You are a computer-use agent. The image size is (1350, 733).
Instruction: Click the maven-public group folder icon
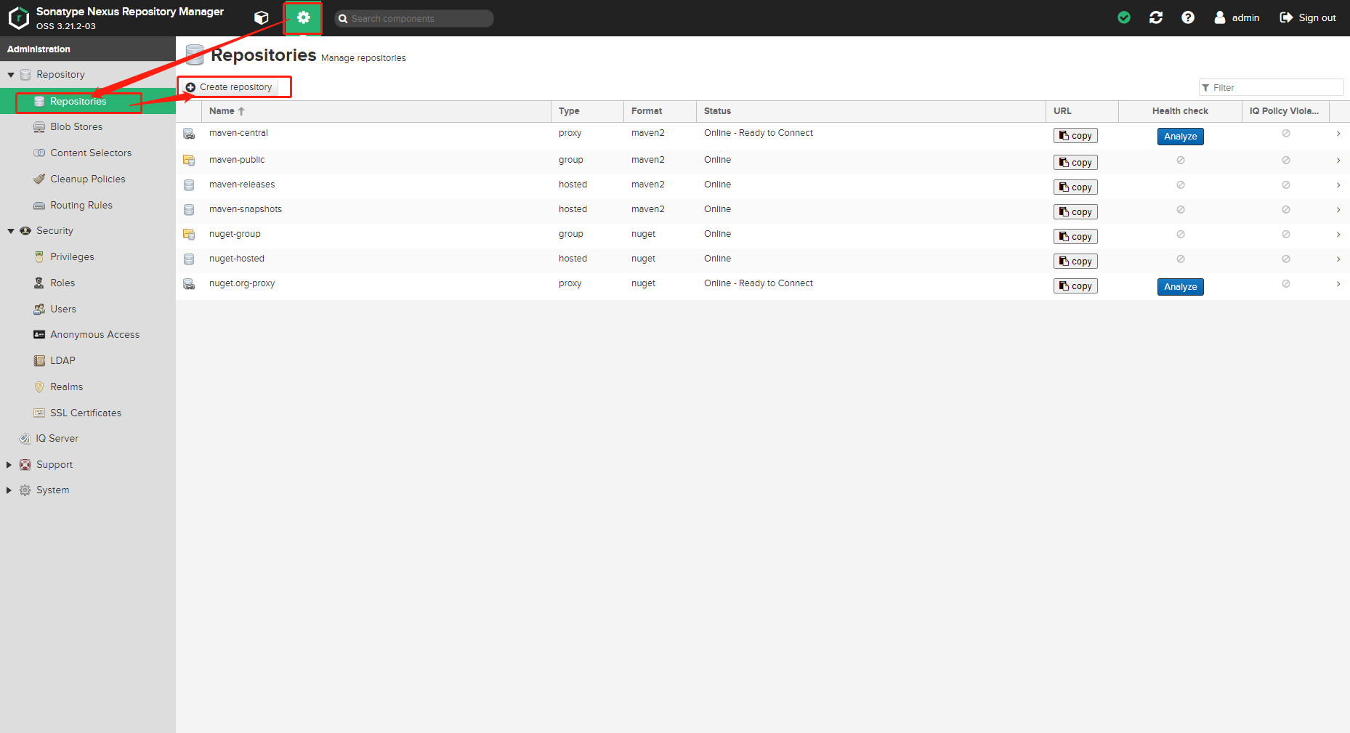click(189, 161)
